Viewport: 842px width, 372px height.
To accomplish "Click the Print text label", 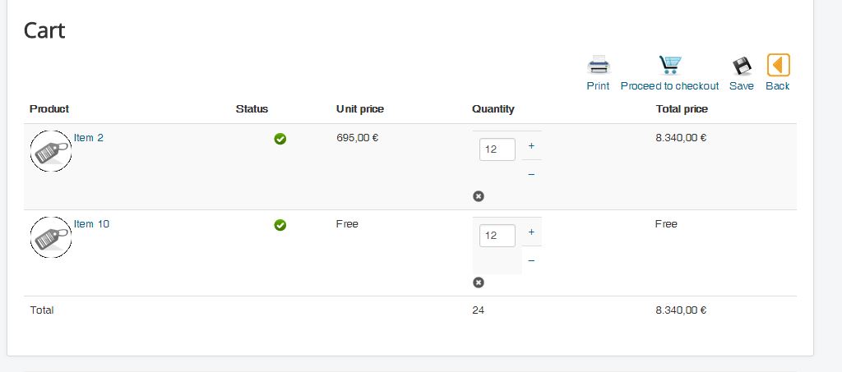I will point(598,86).
